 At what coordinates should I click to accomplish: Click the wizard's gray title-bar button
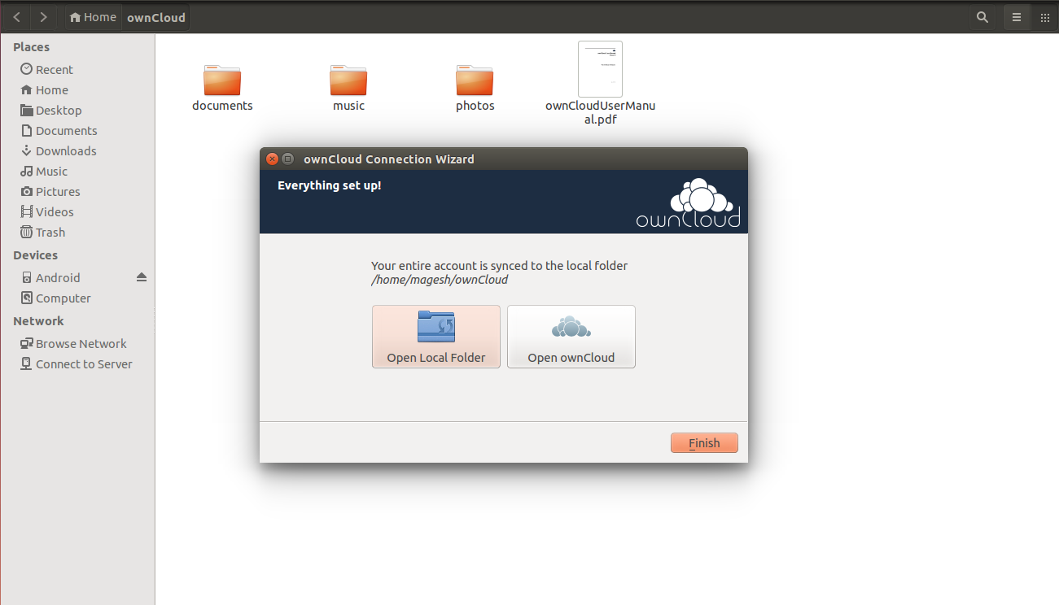pos(287,159)
